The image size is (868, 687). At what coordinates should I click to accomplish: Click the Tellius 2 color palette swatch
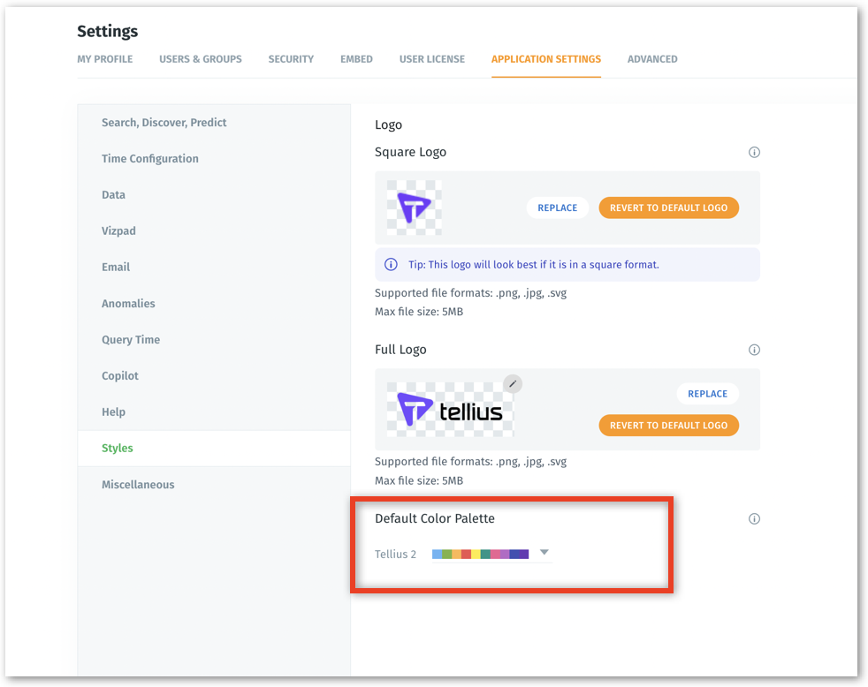click(480, 554)
